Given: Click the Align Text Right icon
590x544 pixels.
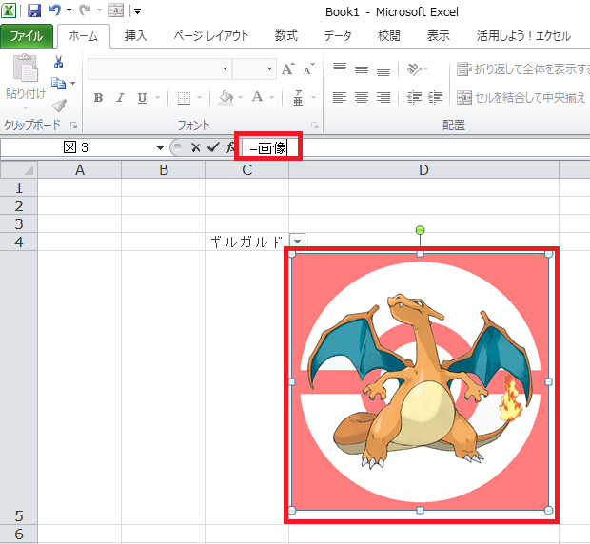Looking at the screenshot, I should coord(383,98).
